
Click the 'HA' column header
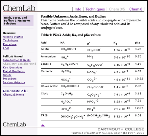62,43
